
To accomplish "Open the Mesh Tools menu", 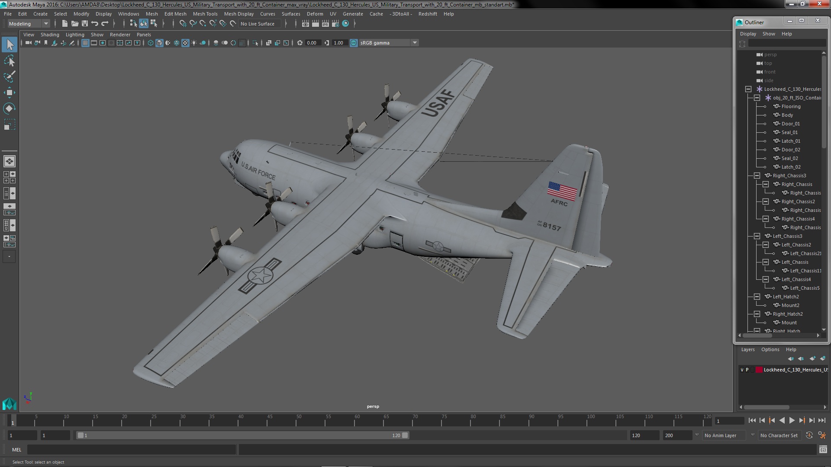I will pos(205,14).
